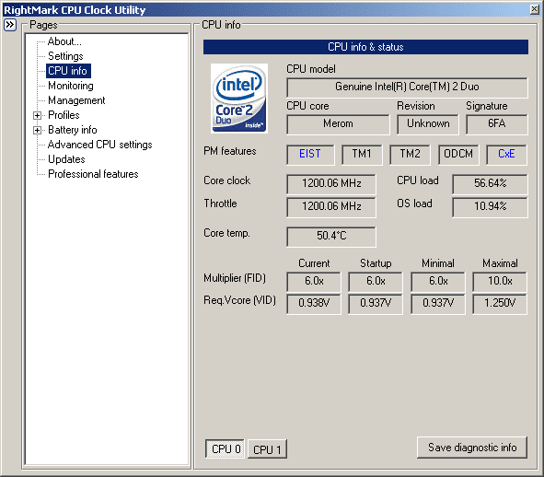This screenshot has height=477, width=544.
Task: Go to the Monitoring page
Action: [71, 86]
